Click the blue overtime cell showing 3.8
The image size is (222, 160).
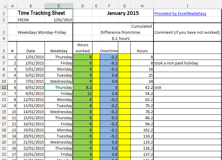click(x=109, y=93)
